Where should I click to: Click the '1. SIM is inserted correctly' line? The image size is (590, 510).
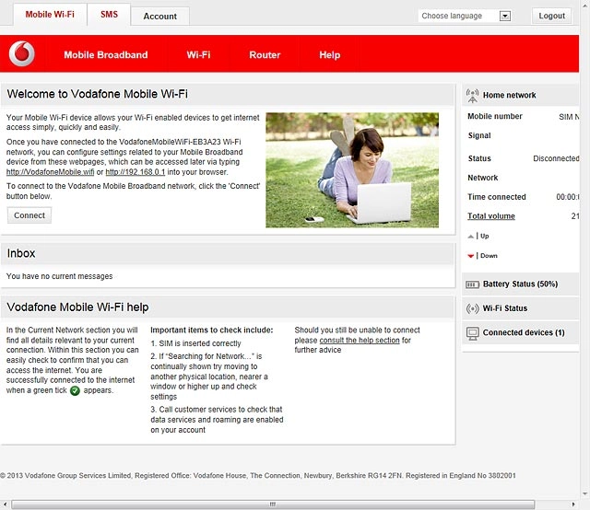(195, 343)
